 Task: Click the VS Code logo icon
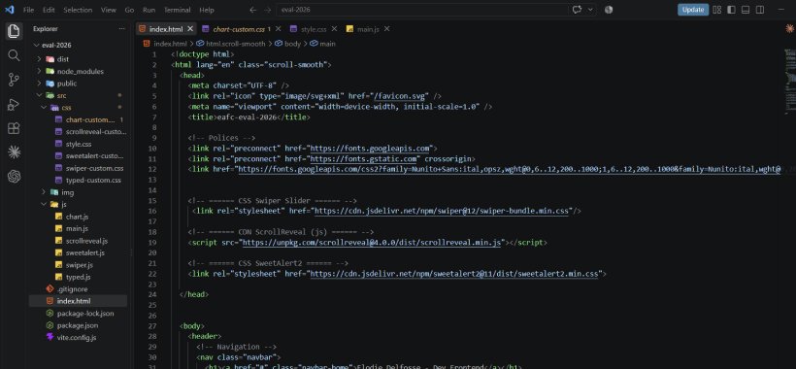click(x=10, y=10)
